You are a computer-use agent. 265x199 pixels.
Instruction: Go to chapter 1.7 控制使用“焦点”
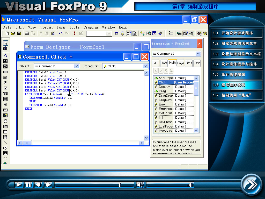point(236,95)
